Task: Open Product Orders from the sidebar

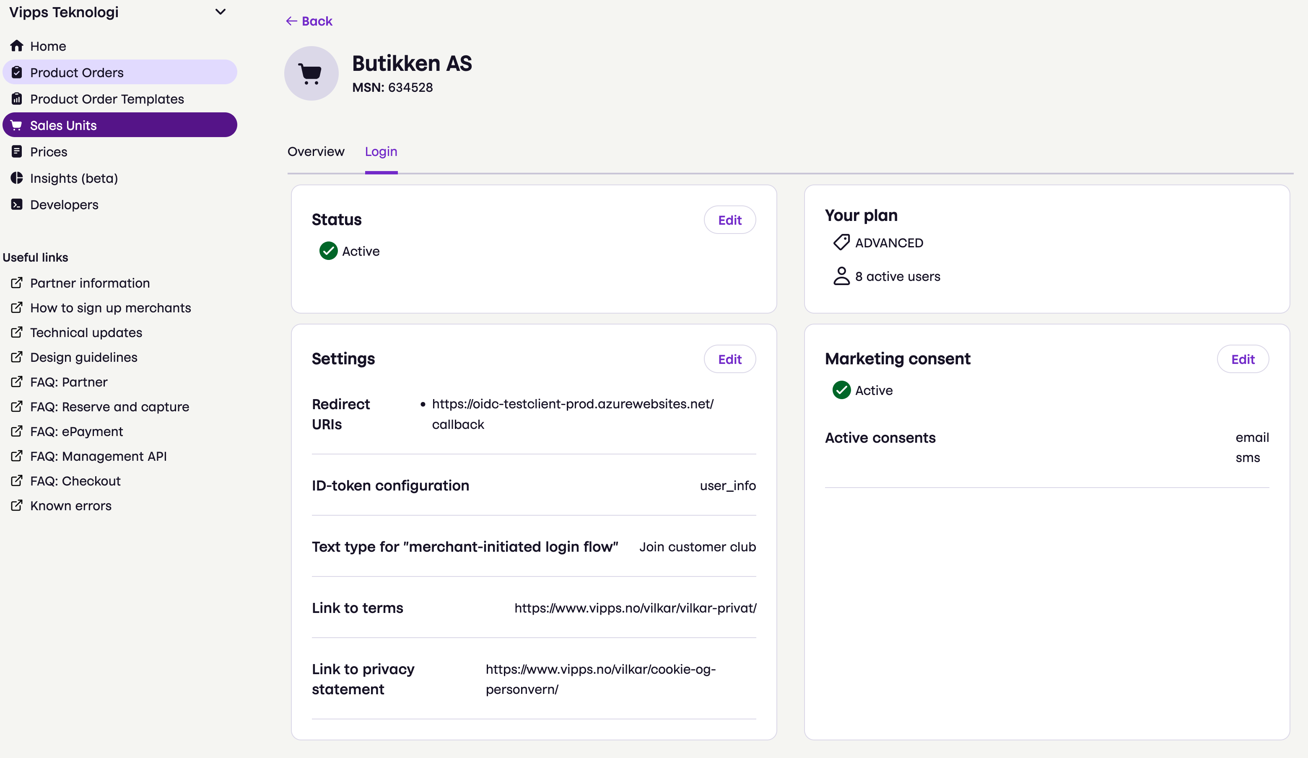Action: pos(77,72)
